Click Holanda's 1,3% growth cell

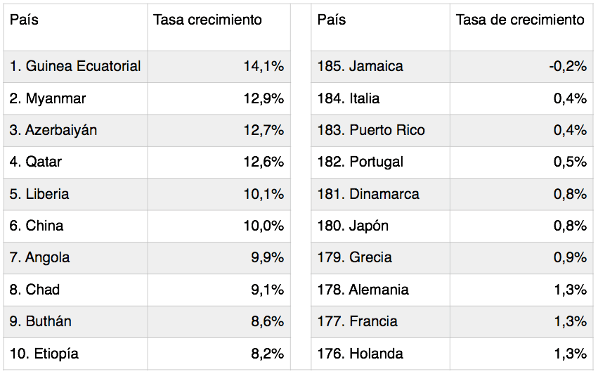point(521,354)
